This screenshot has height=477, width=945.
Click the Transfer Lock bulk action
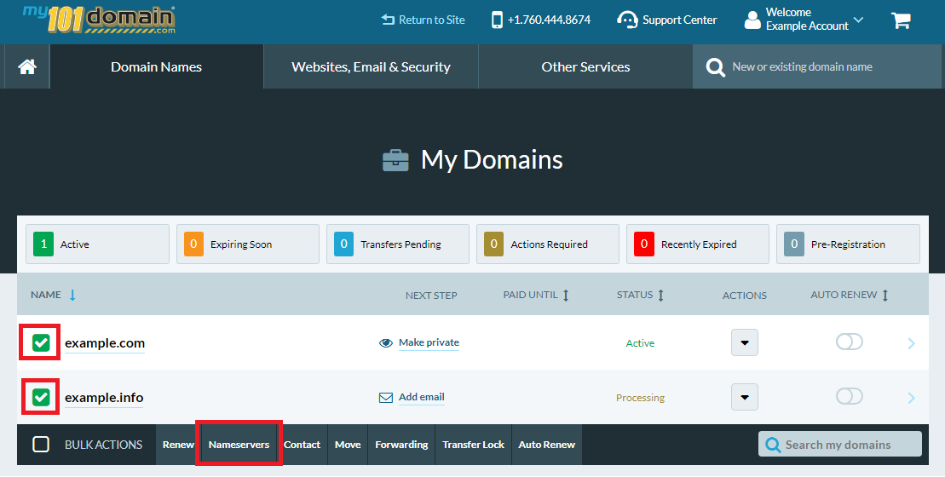click(x=473, y=445)
